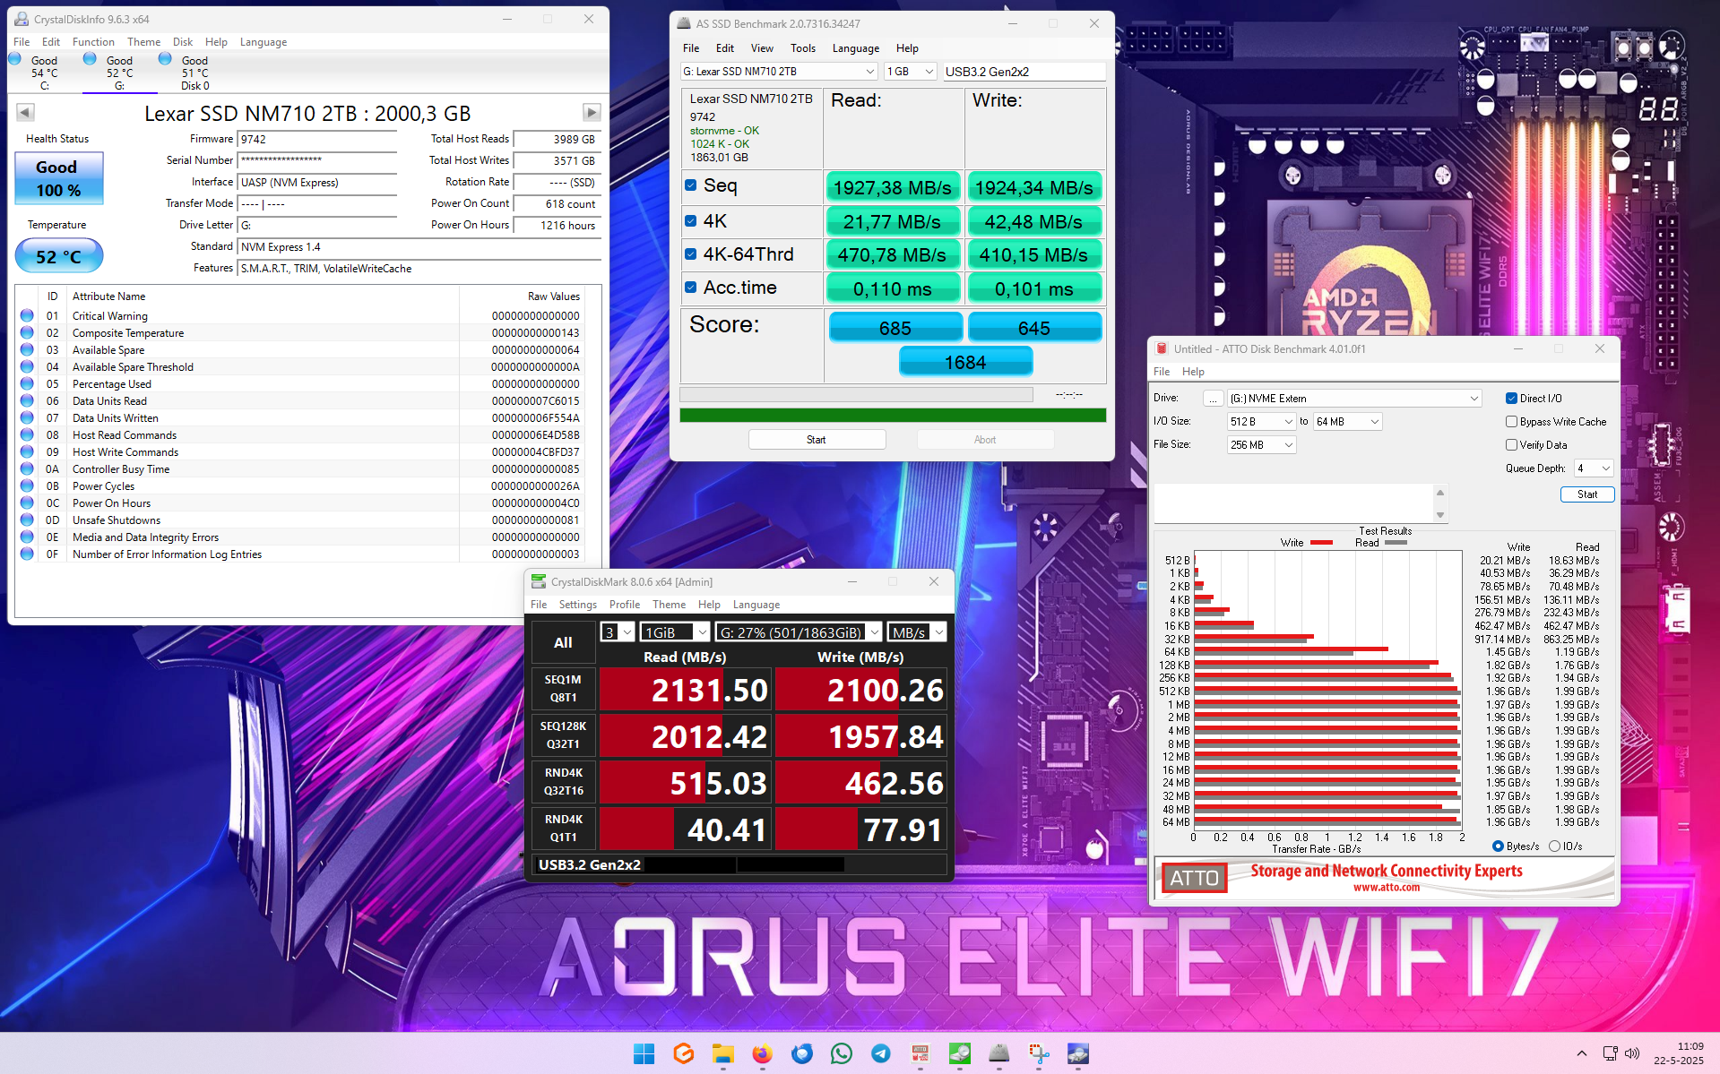Open File Explorer from the taskbar
This screenshot has width=1720, height=1074.
tap(722, 1053)
